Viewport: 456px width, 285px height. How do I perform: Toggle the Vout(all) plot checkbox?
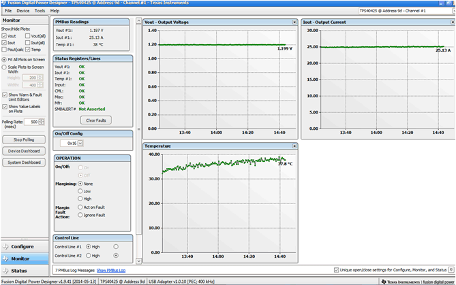(28, 36)
